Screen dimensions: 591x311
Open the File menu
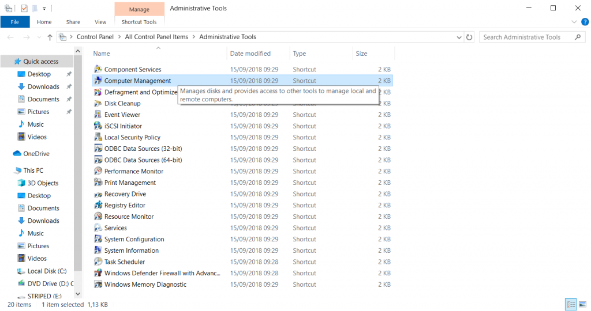tap(14, 22)
